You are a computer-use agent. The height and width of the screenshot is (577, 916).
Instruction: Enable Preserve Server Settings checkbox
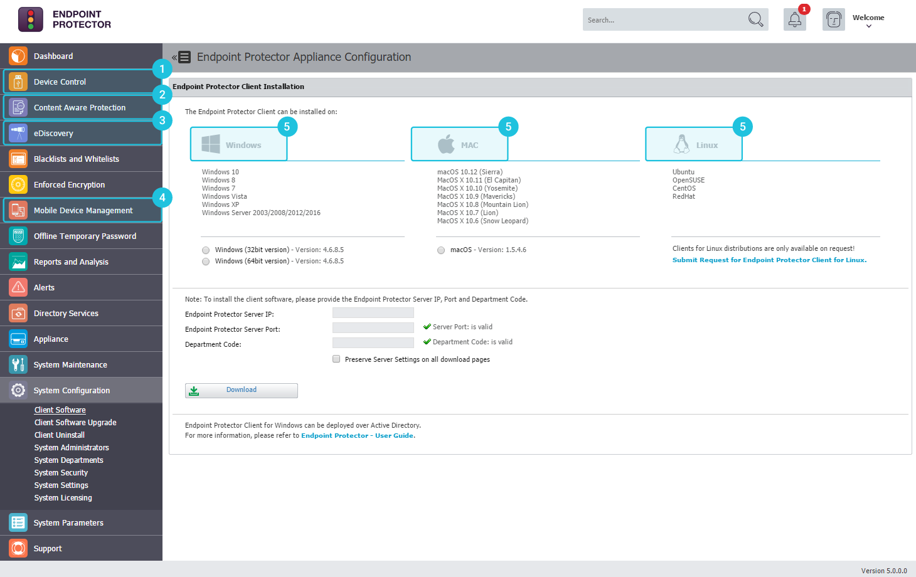pos(336,359)
